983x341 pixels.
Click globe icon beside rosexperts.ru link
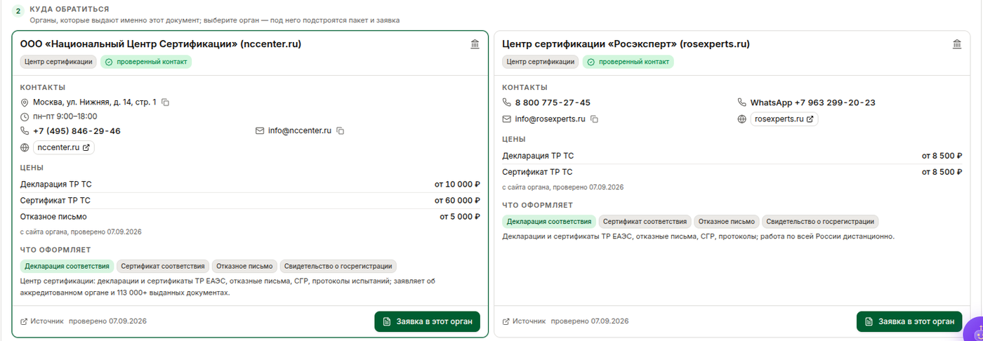(x=741, y=119)
